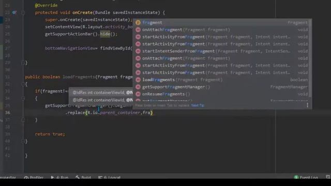Click method icon of getSupportFragmentManager suggestion
331x186 pixels.
(138, 87)
